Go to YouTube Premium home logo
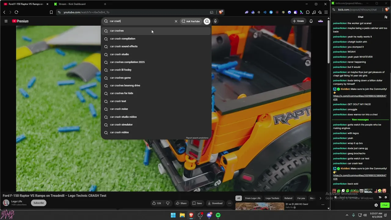Viewport: 391px width, 220px height. (x=20, y=21)
